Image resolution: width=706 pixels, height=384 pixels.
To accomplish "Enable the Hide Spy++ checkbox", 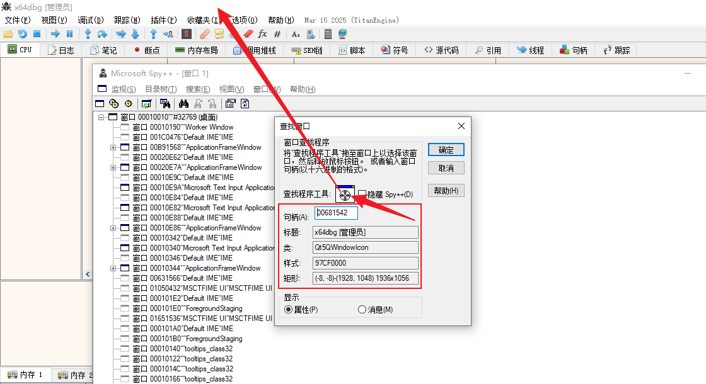I will click(x=362, y=195).
